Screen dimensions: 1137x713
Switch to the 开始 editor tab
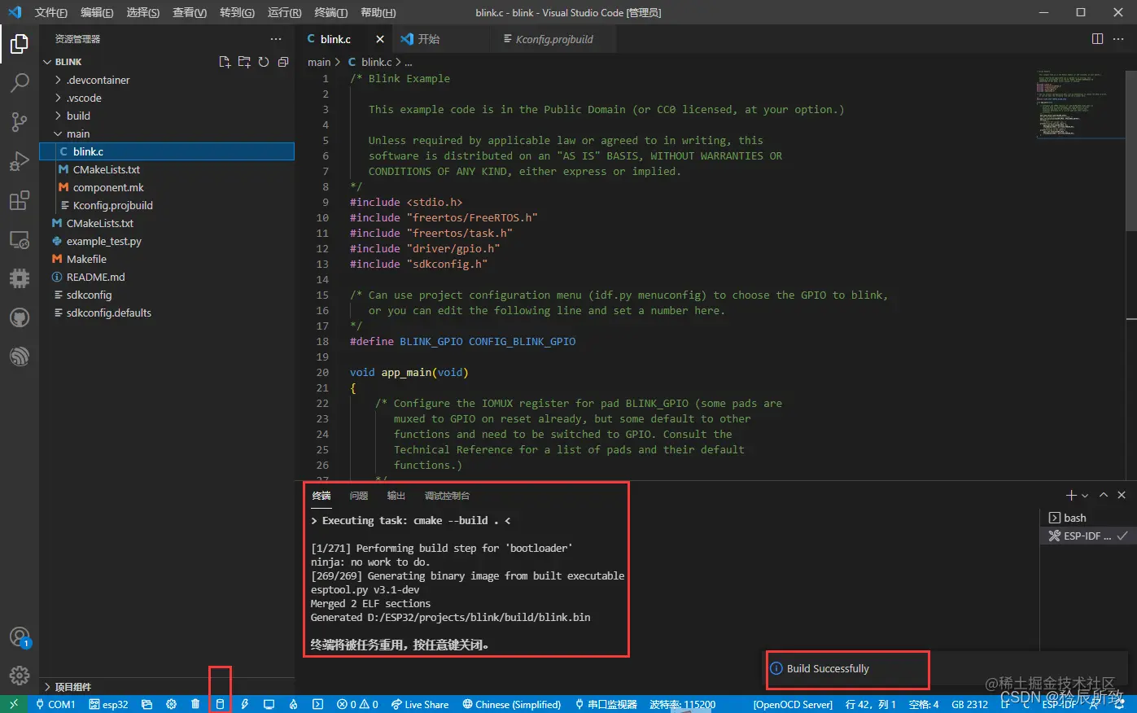click(x=442, y=39)
